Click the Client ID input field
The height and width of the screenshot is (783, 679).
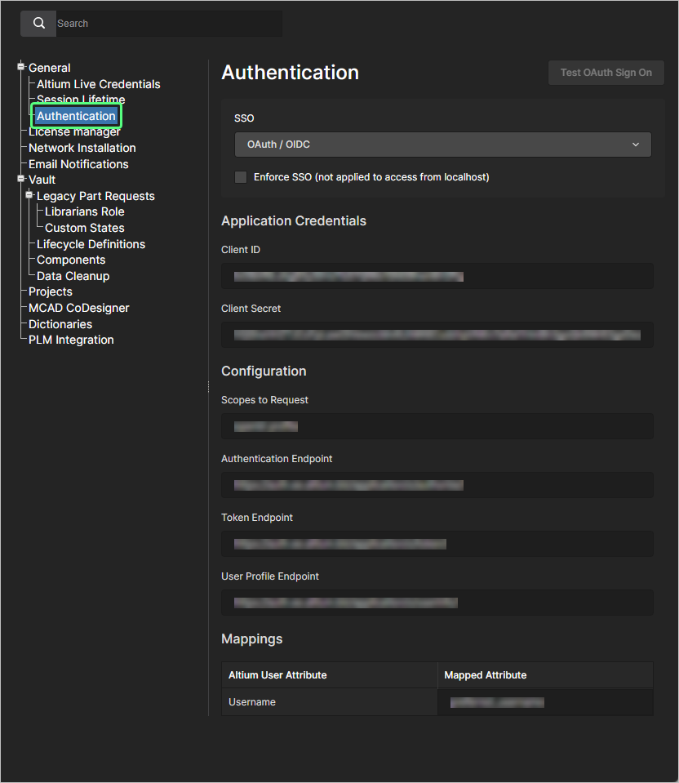click(437, 276)
